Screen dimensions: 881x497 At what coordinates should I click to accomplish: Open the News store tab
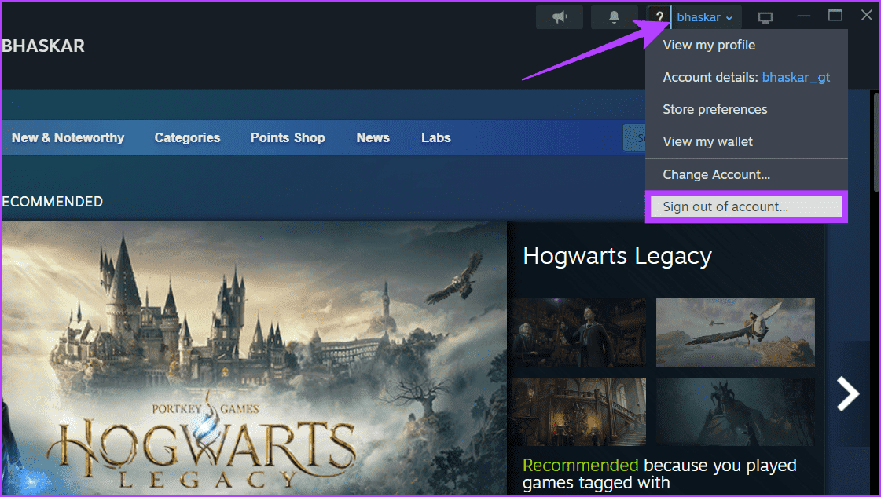point(373,137)
